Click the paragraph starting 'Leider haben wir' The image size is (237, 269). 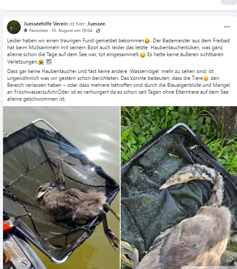pyautogui.click(x=118, y=51)
